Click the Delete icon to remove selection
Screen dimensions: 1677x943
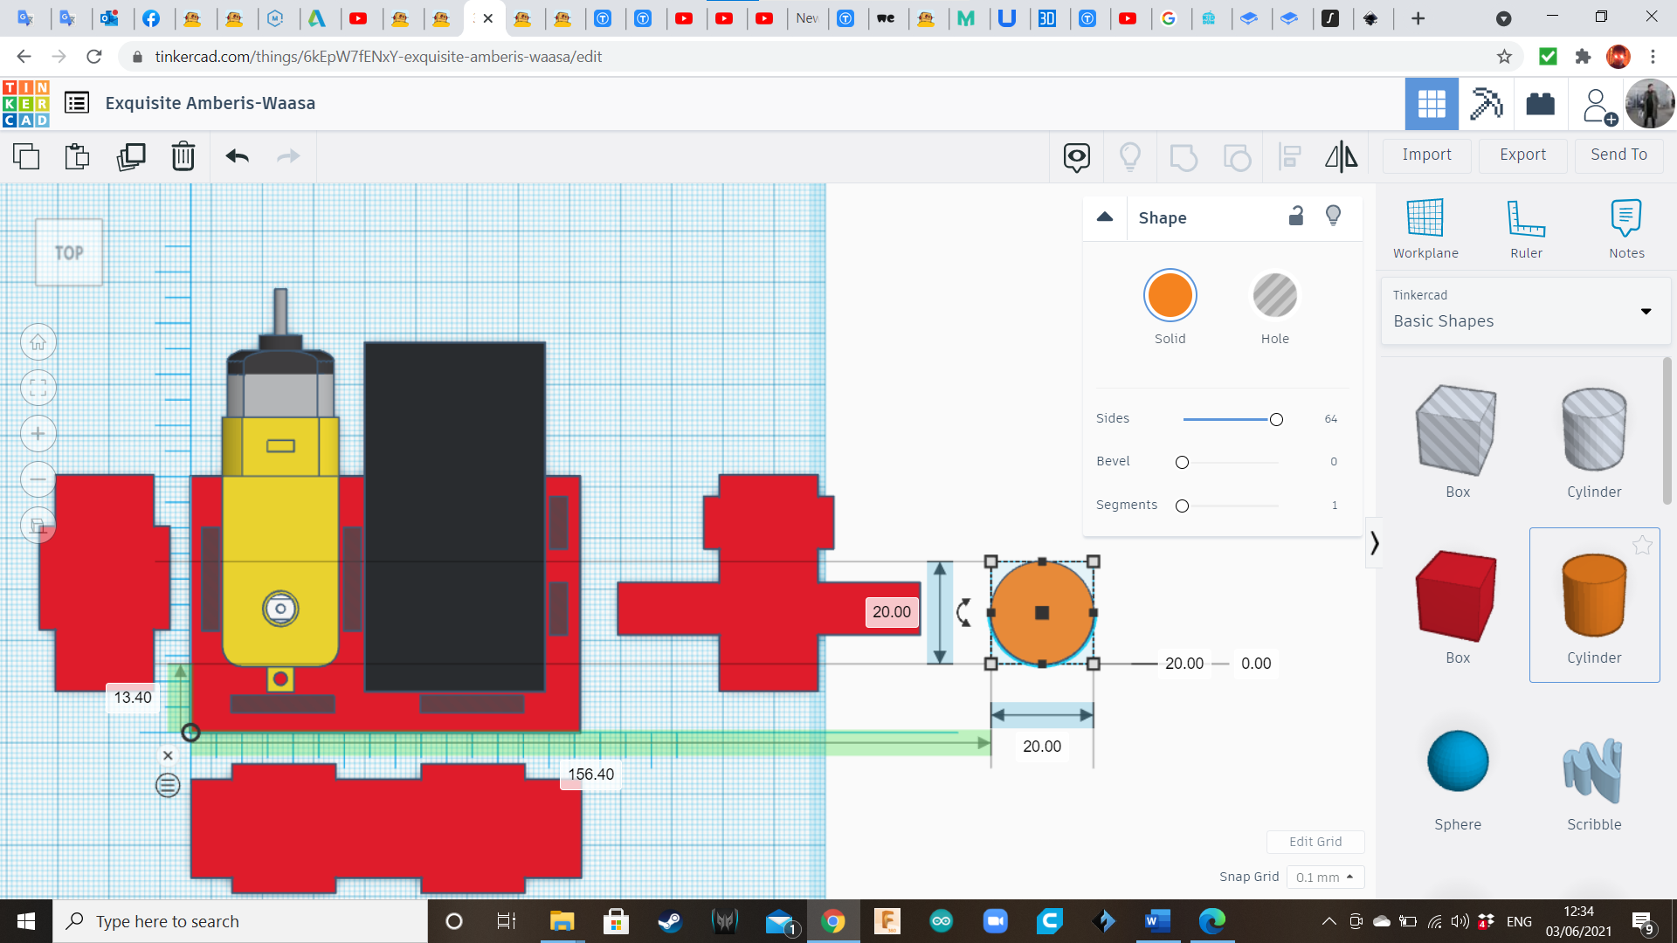(183, 156)
